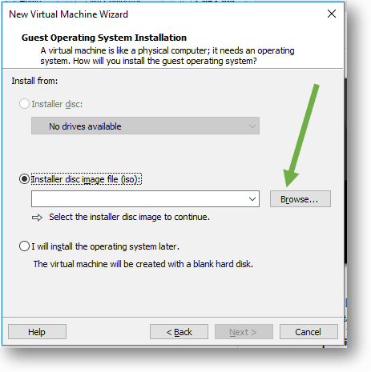371x372 pixels.
Task: Select the Installer disc radio button
Action: click(24, 104)
